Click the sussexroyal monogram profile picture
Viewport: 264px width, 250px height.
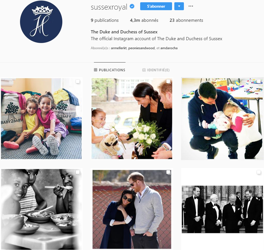point(41,22)
